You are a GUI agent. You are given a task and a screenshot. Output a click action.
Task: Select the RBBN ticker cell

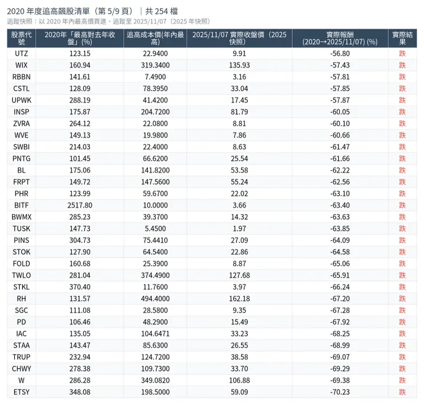pos(21,77)
